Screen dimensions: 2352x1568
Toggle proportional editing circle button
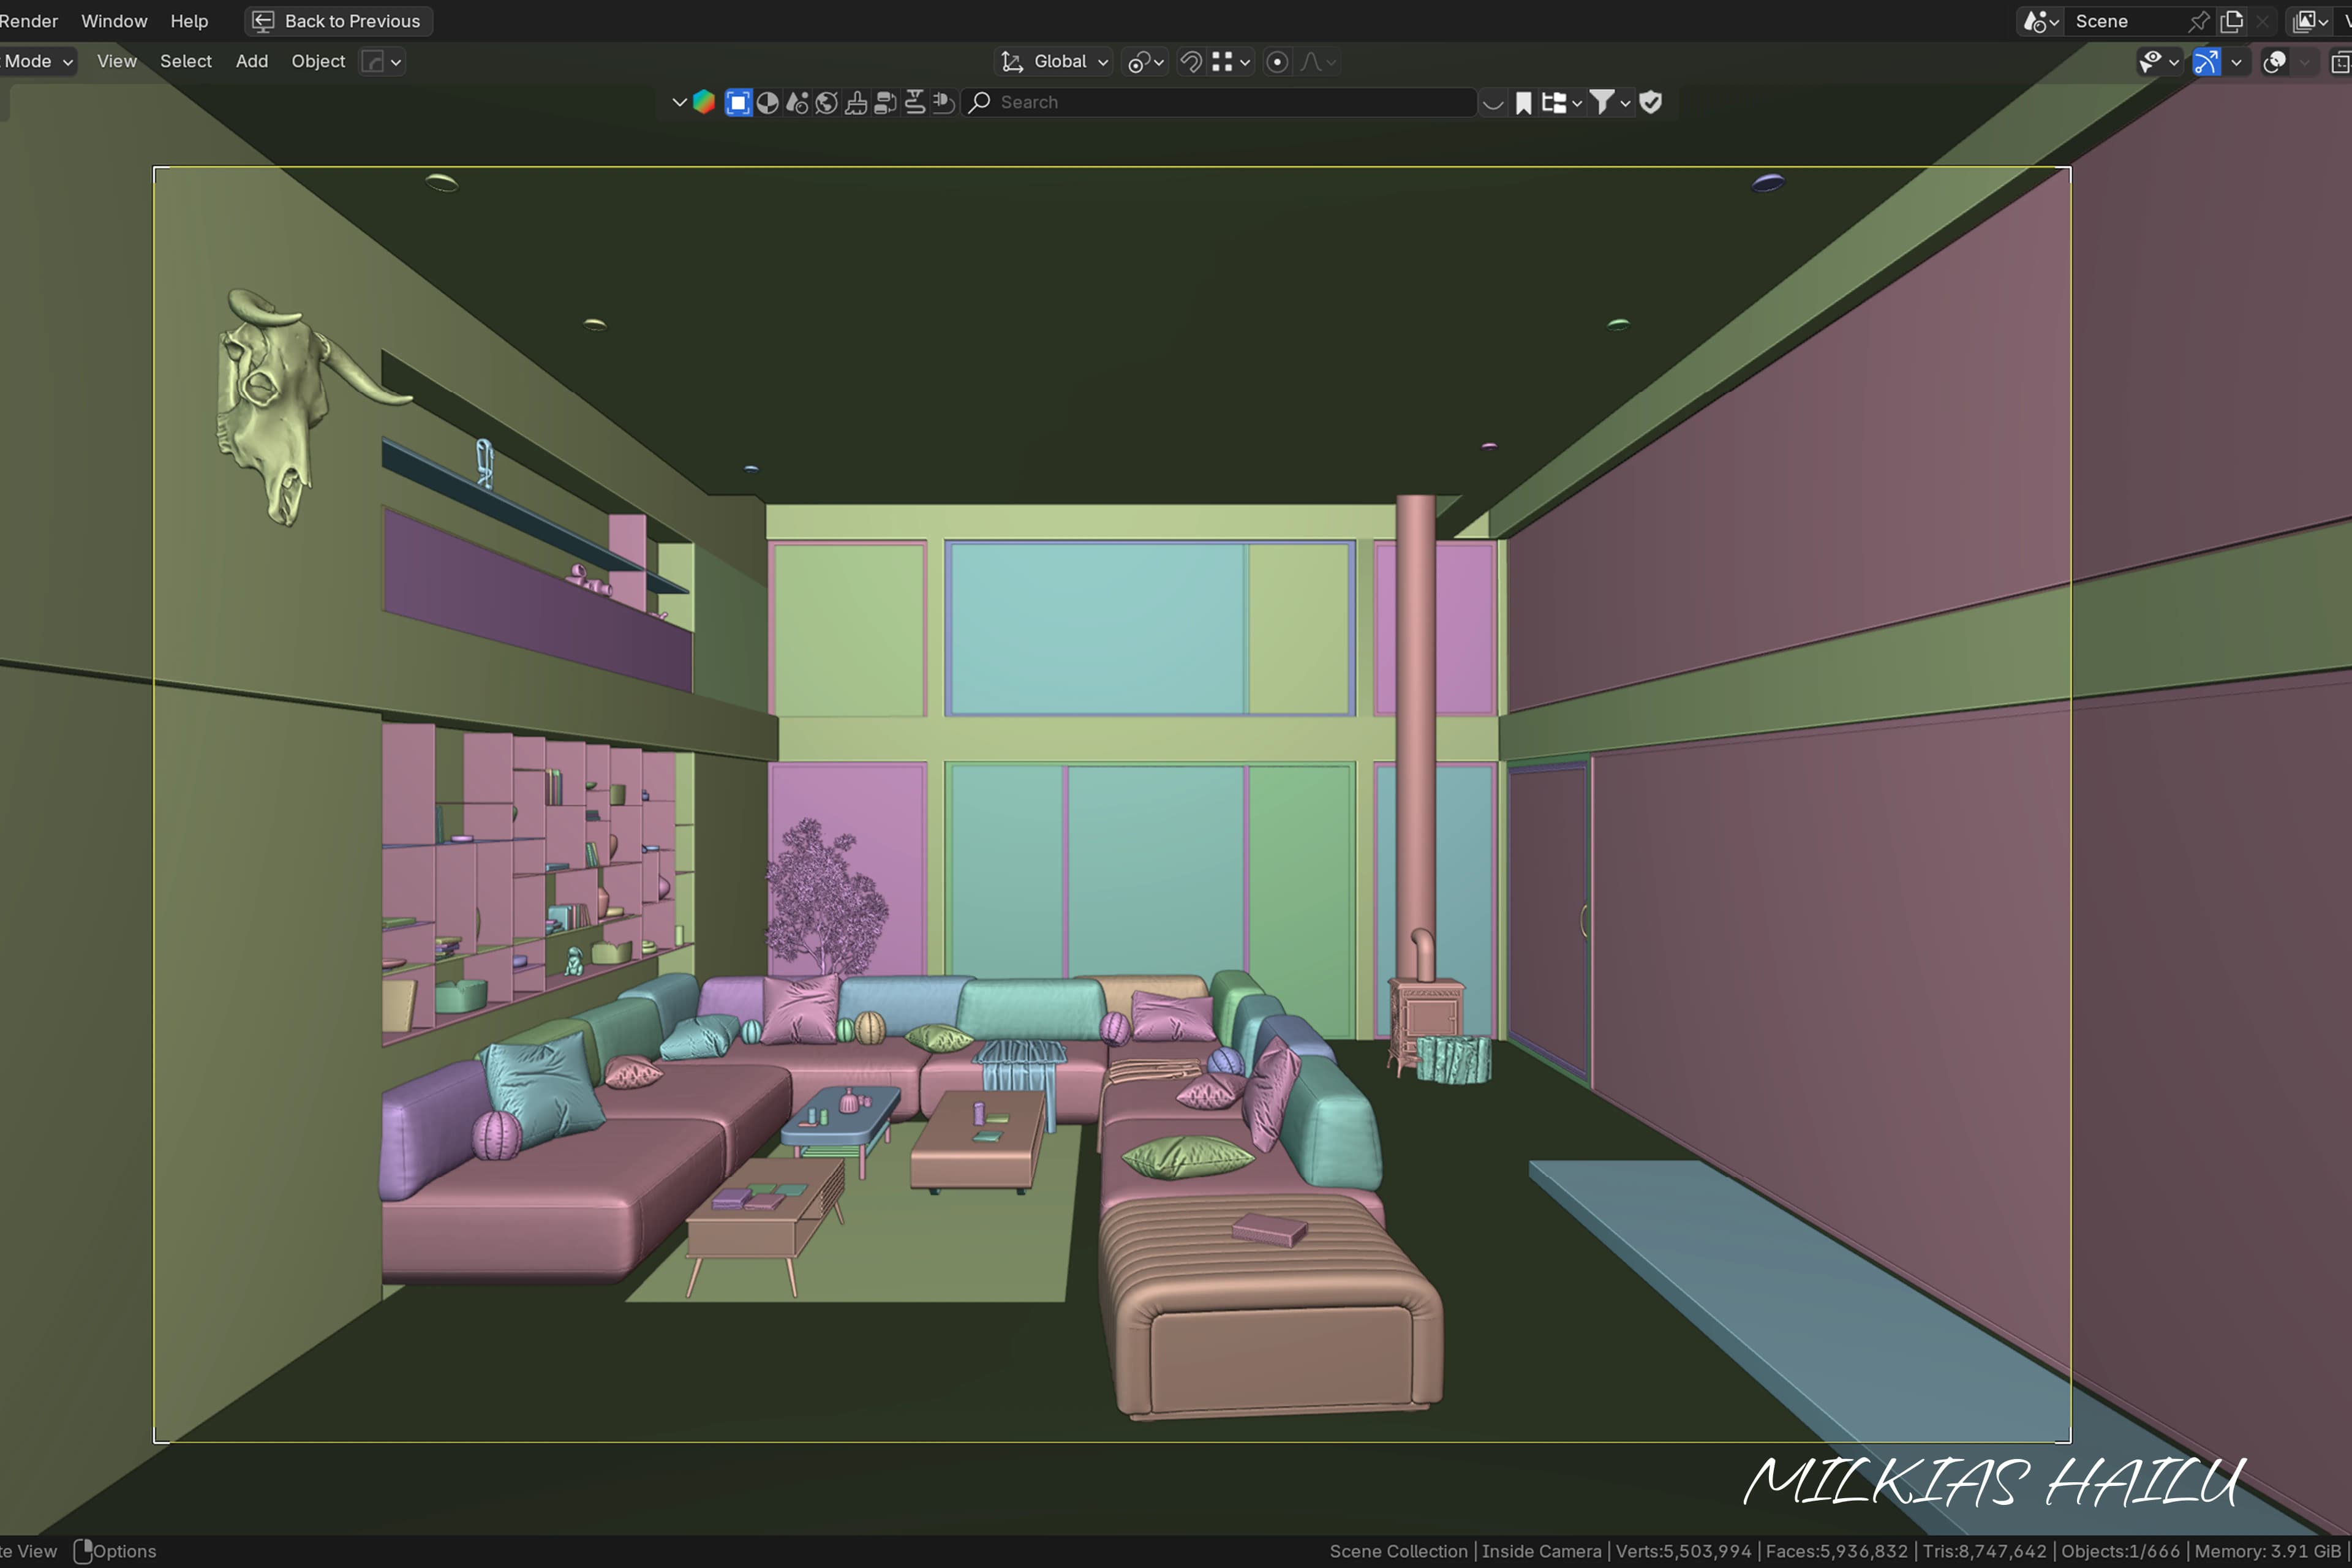click(1277, 62)
